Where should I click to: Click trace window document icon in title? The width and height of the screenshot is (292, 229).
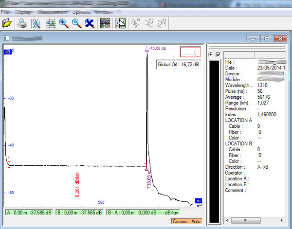click(6, 38)
